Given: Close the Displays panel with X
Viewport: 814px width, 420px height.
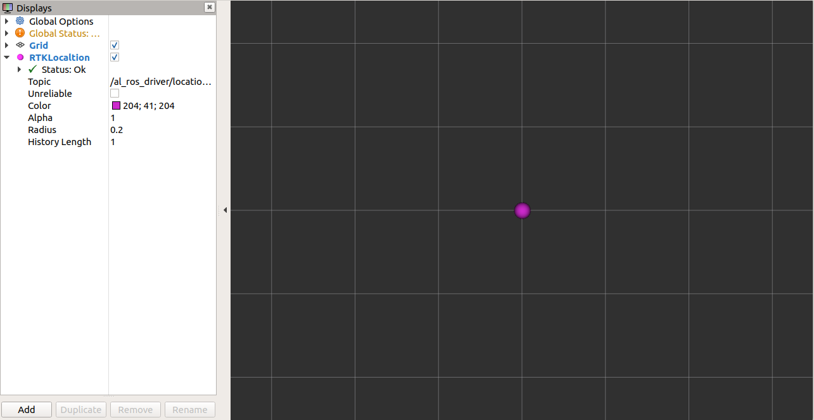Looking at the screenshot, I should click(209, 7).
